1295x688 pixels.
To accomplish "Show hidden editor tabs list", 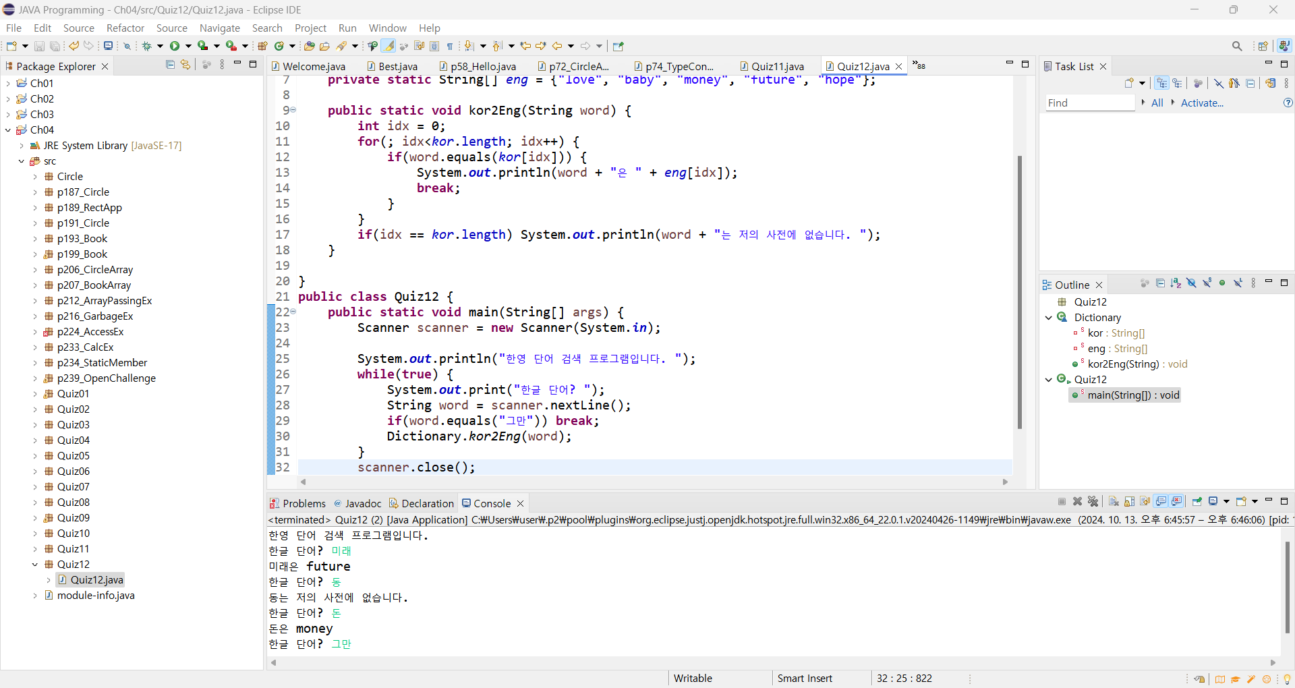I will pyautogui.click(x=919, y=65).
